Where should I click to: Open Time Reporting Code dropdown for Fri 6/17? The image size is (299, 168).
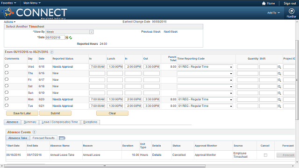pos(205,80)
